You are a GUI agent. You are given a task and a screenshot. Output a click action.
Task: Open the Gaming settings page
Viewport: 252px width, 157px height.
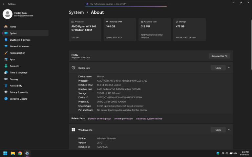pyautogui.click(x=26, y=79)
